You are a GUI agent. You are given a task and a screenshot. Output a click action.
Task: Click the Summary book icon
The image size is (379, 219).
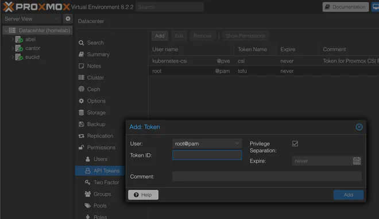coord(81,54)
